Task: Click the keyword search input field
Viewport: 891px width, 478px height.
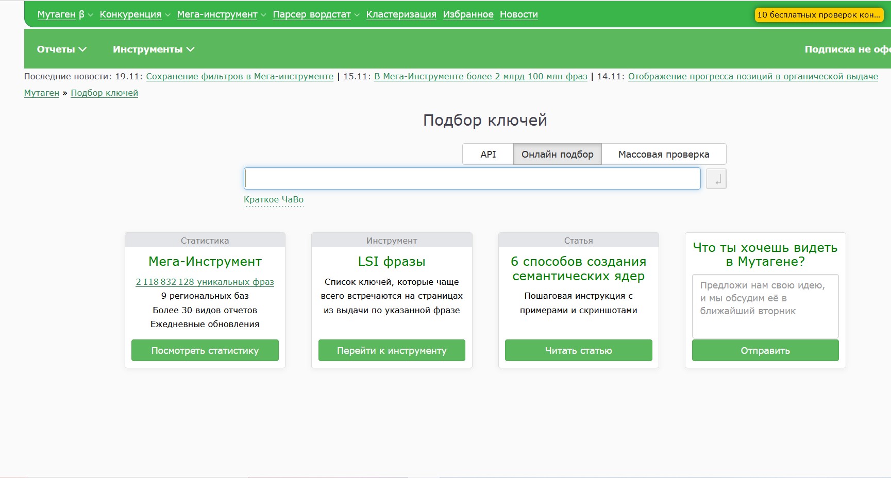Action: coord(472,179)
